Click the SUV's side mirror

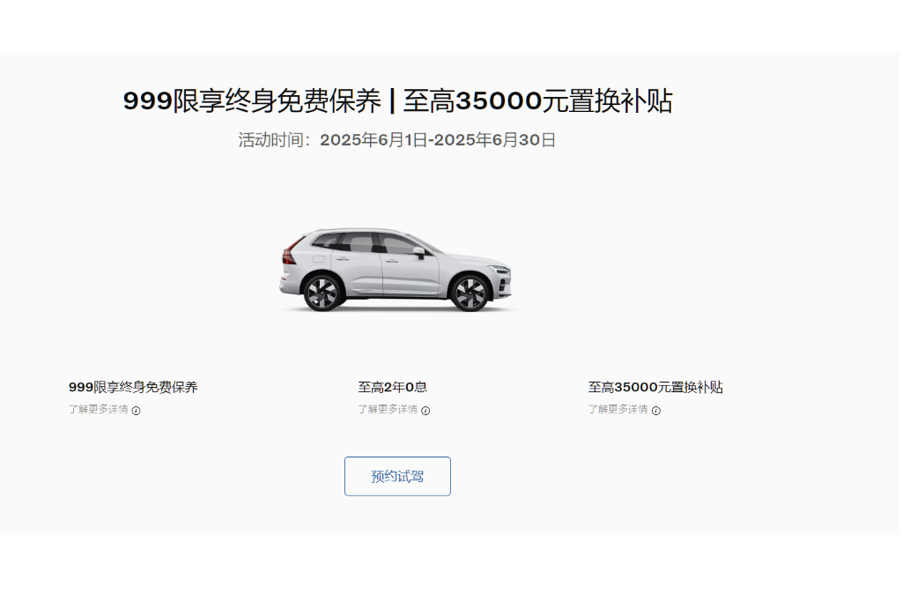(x=418, y=252)
